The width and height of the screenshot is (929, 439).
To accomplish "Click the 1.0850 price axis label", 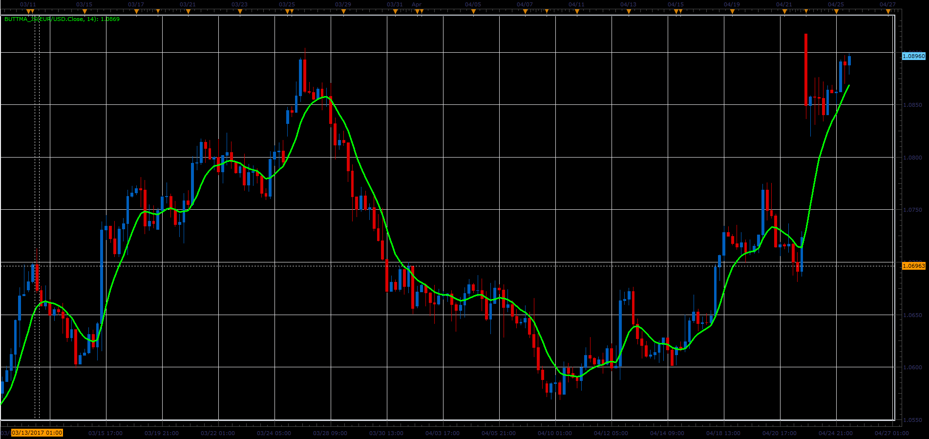I will click(913, 105).
